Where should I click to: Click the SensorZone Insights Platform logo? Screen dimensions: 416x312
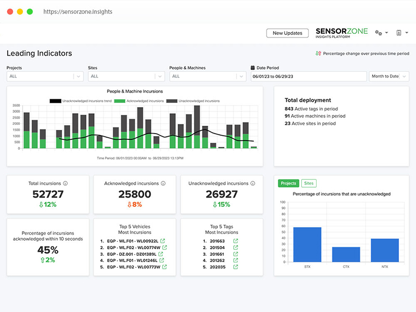coord(341,33)
